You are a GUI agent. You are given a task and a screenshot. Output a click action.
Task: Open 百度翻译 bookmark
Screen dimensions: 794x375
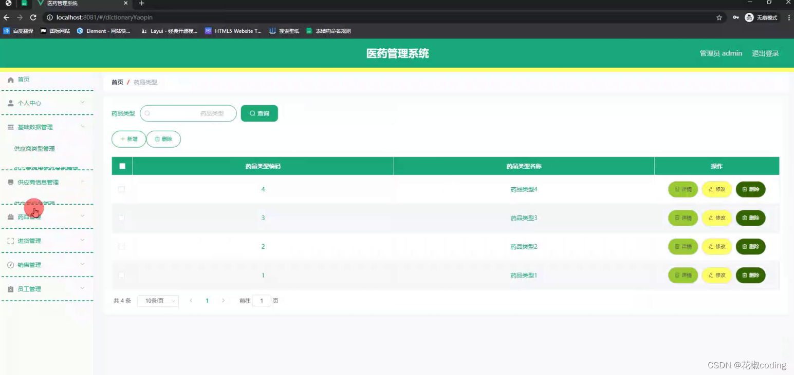19,31
